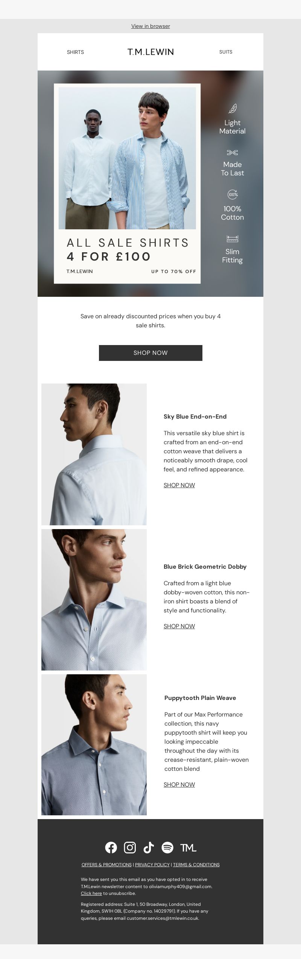Image resolution: width=301 pixels, height=959 pixels.
Task: Click SHOP NOW under Puppytooth Plain Weave
Action: point(179,785)
